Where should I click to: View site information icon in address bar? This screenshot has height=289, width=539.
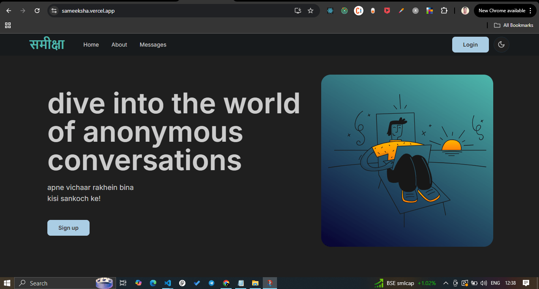(x=54, y=11)
